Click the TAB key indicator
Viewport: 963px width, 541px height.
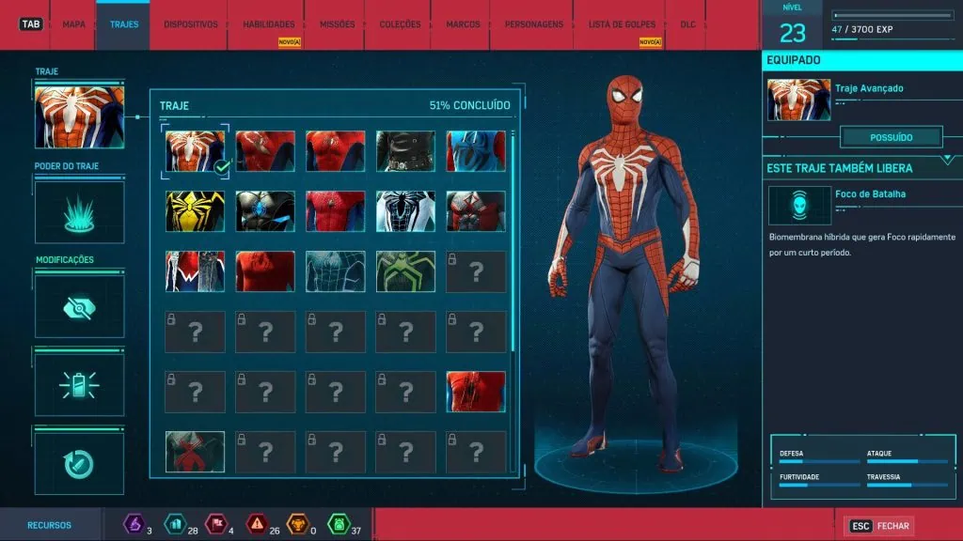[x=31, y=23]
